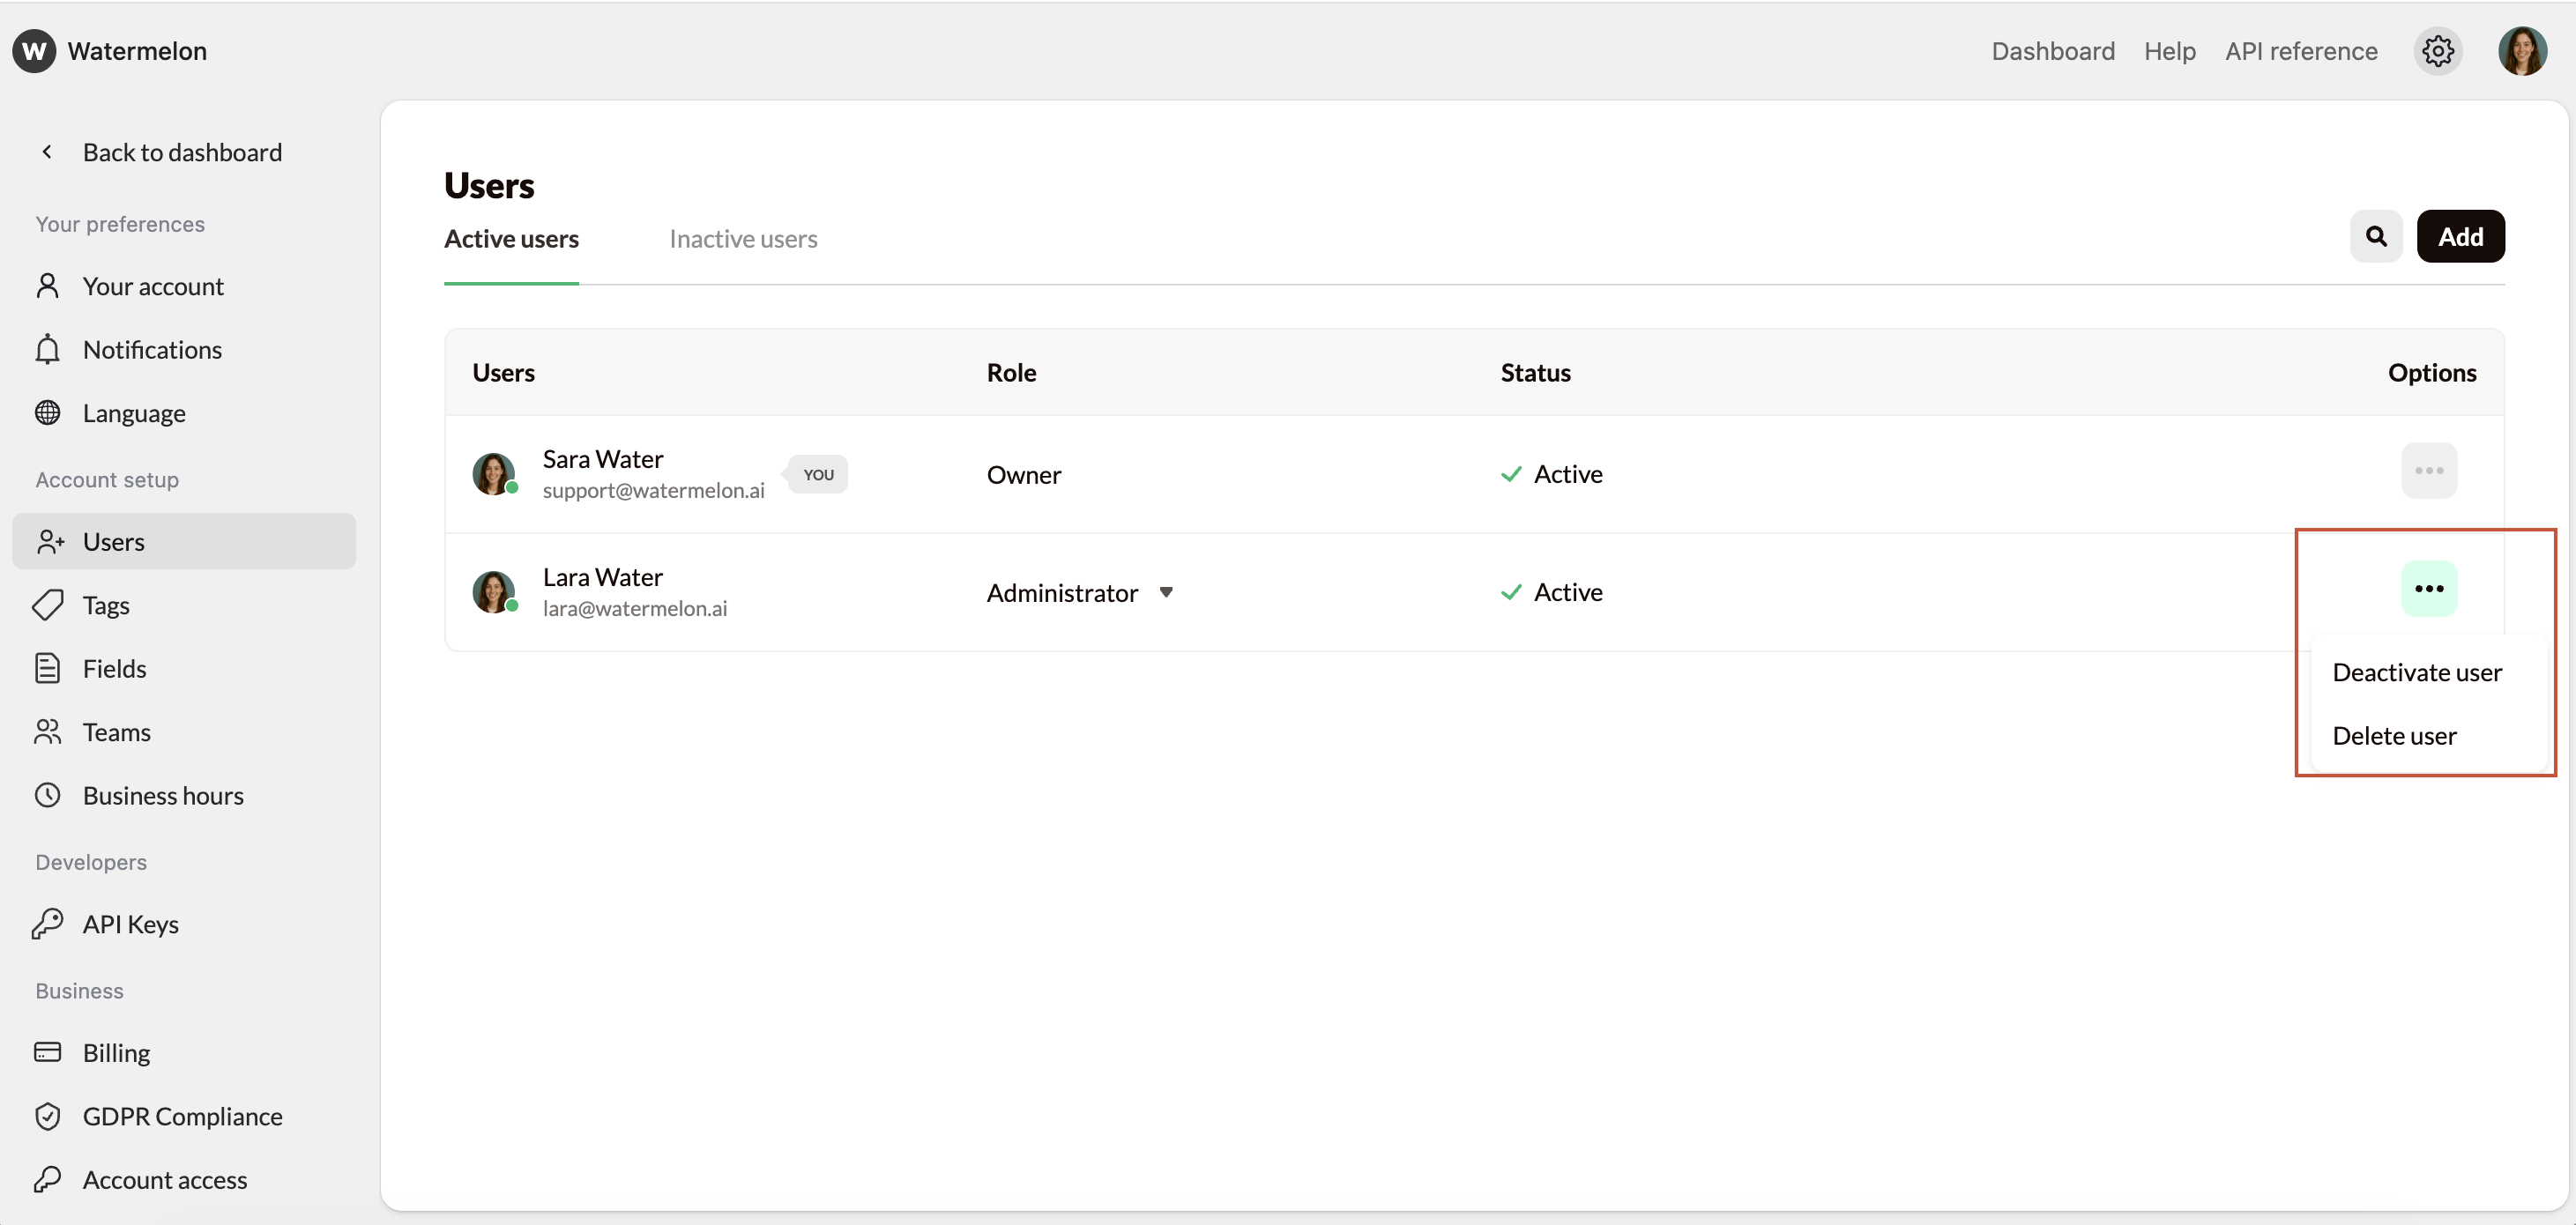Open API Keys page
The image size is (2576, 1225).
click(130, 924)
